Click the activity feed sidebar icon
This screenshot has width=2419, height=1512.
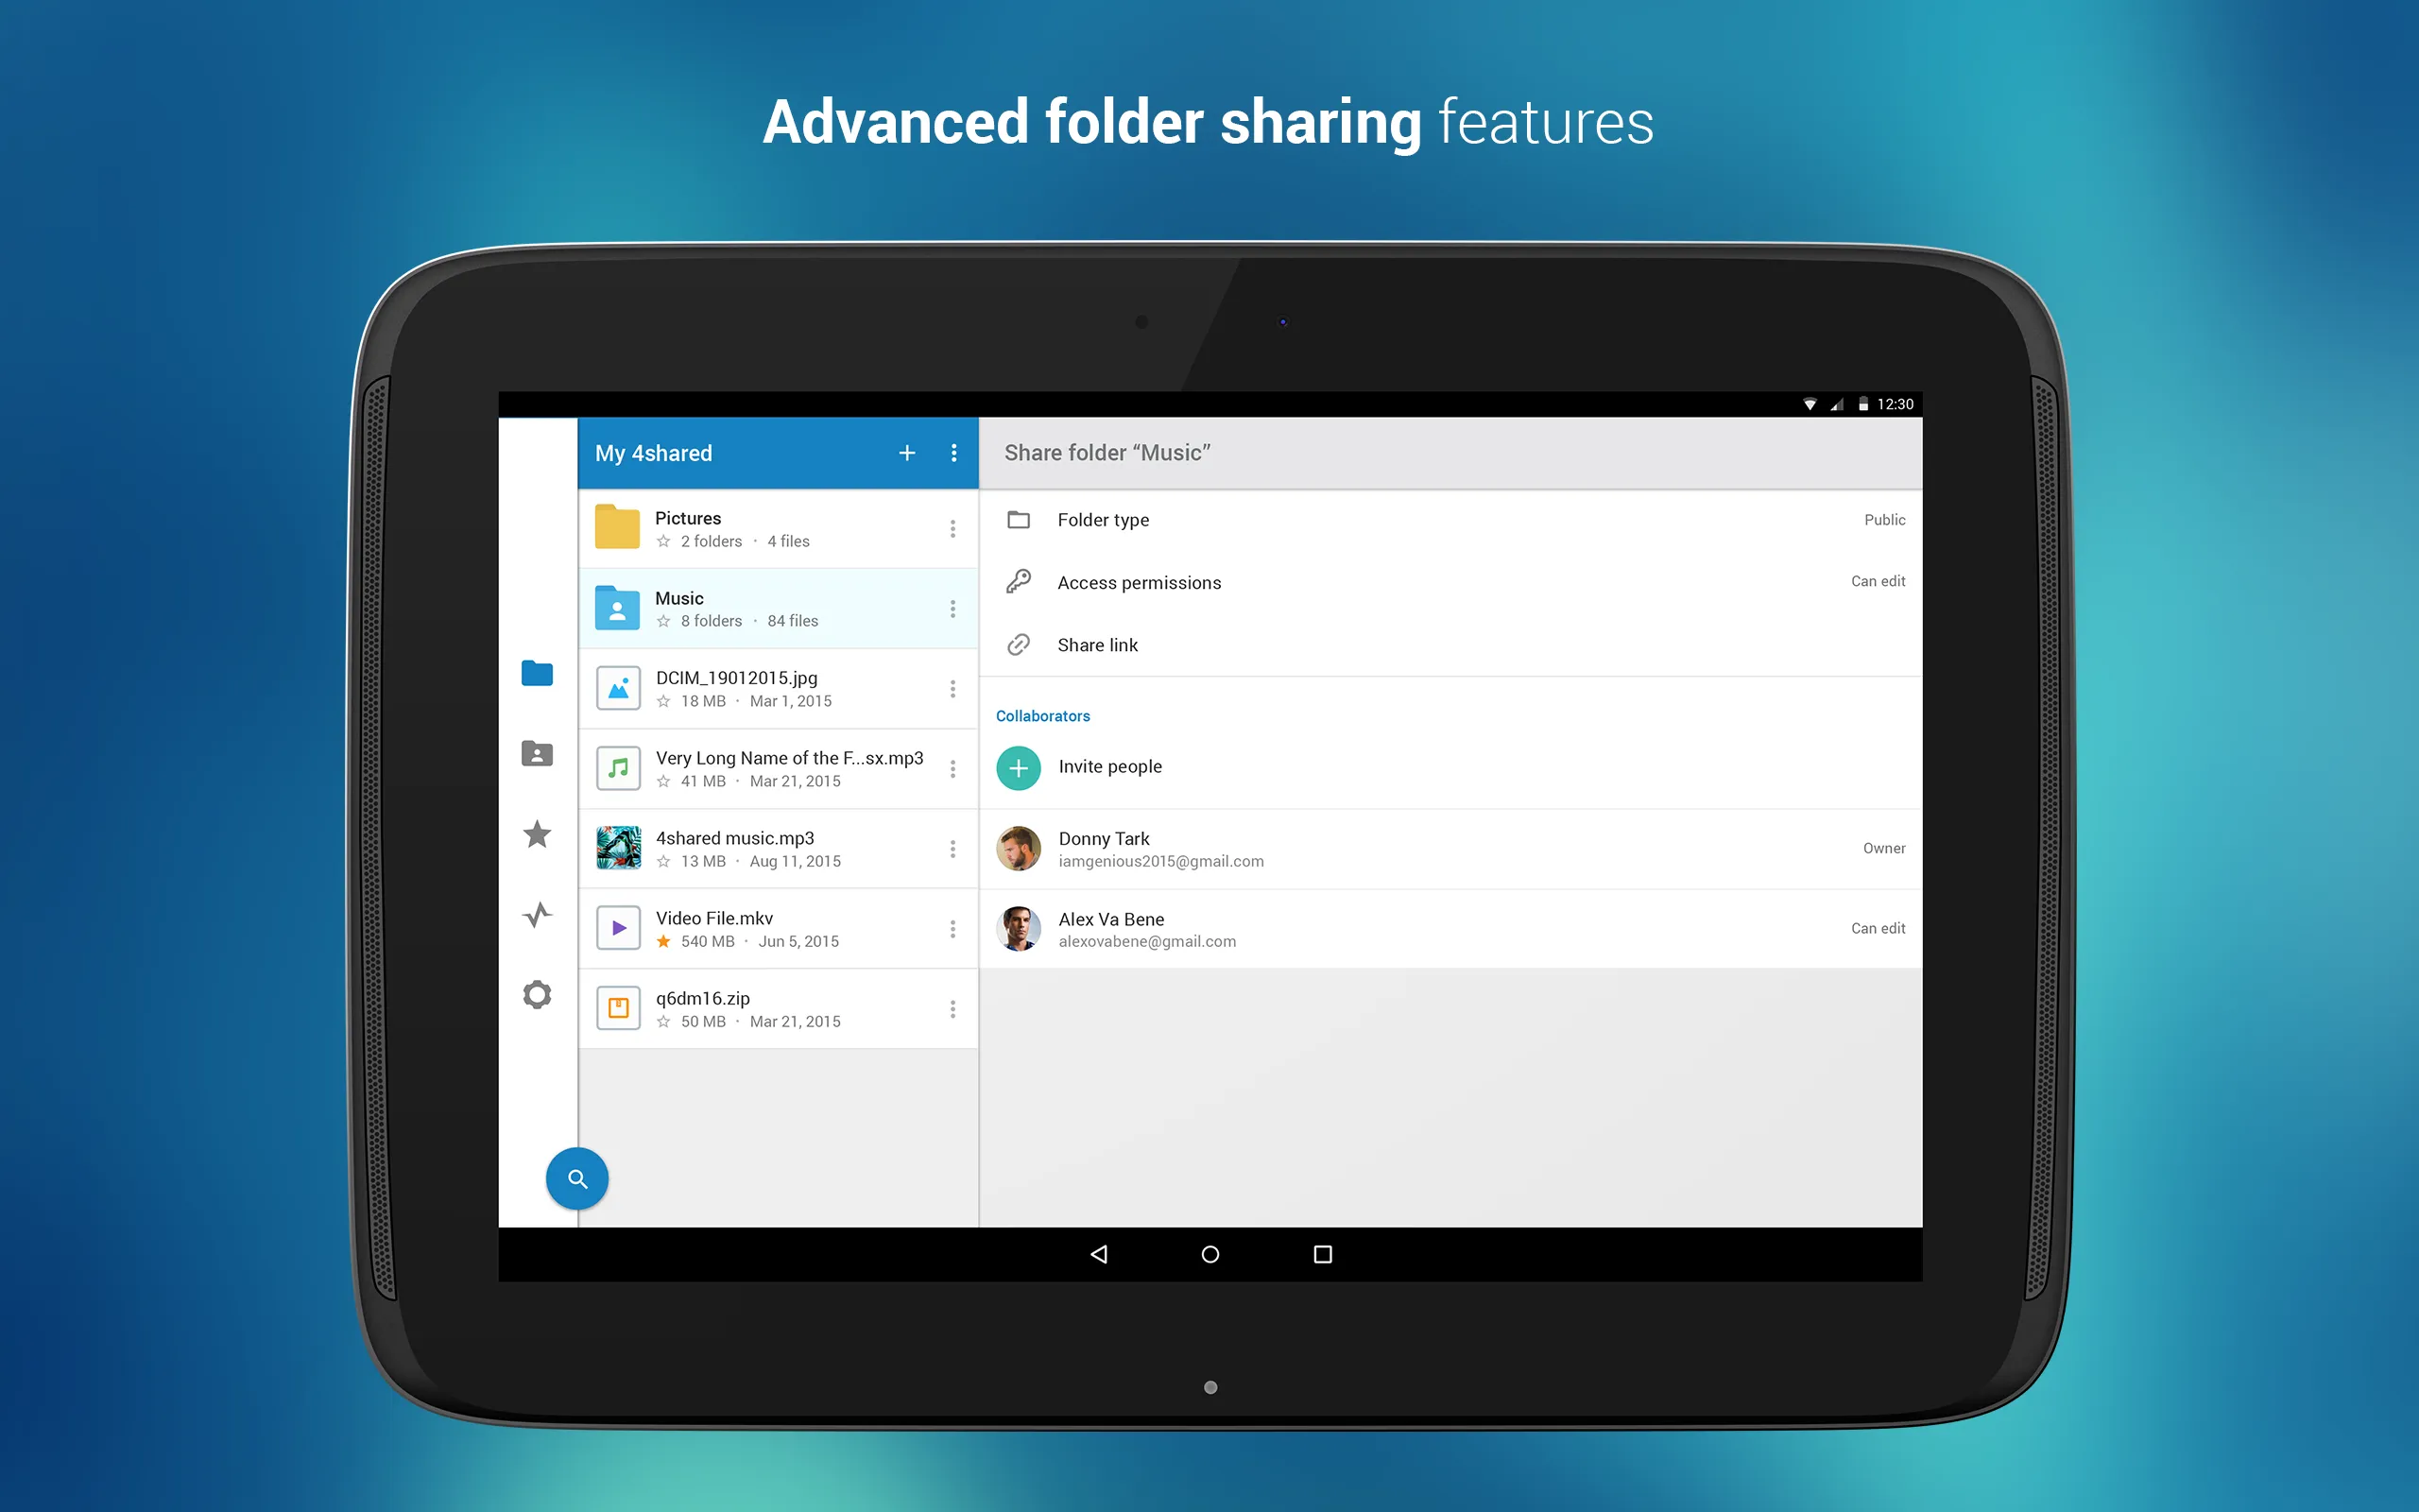[x=539, y=913]
